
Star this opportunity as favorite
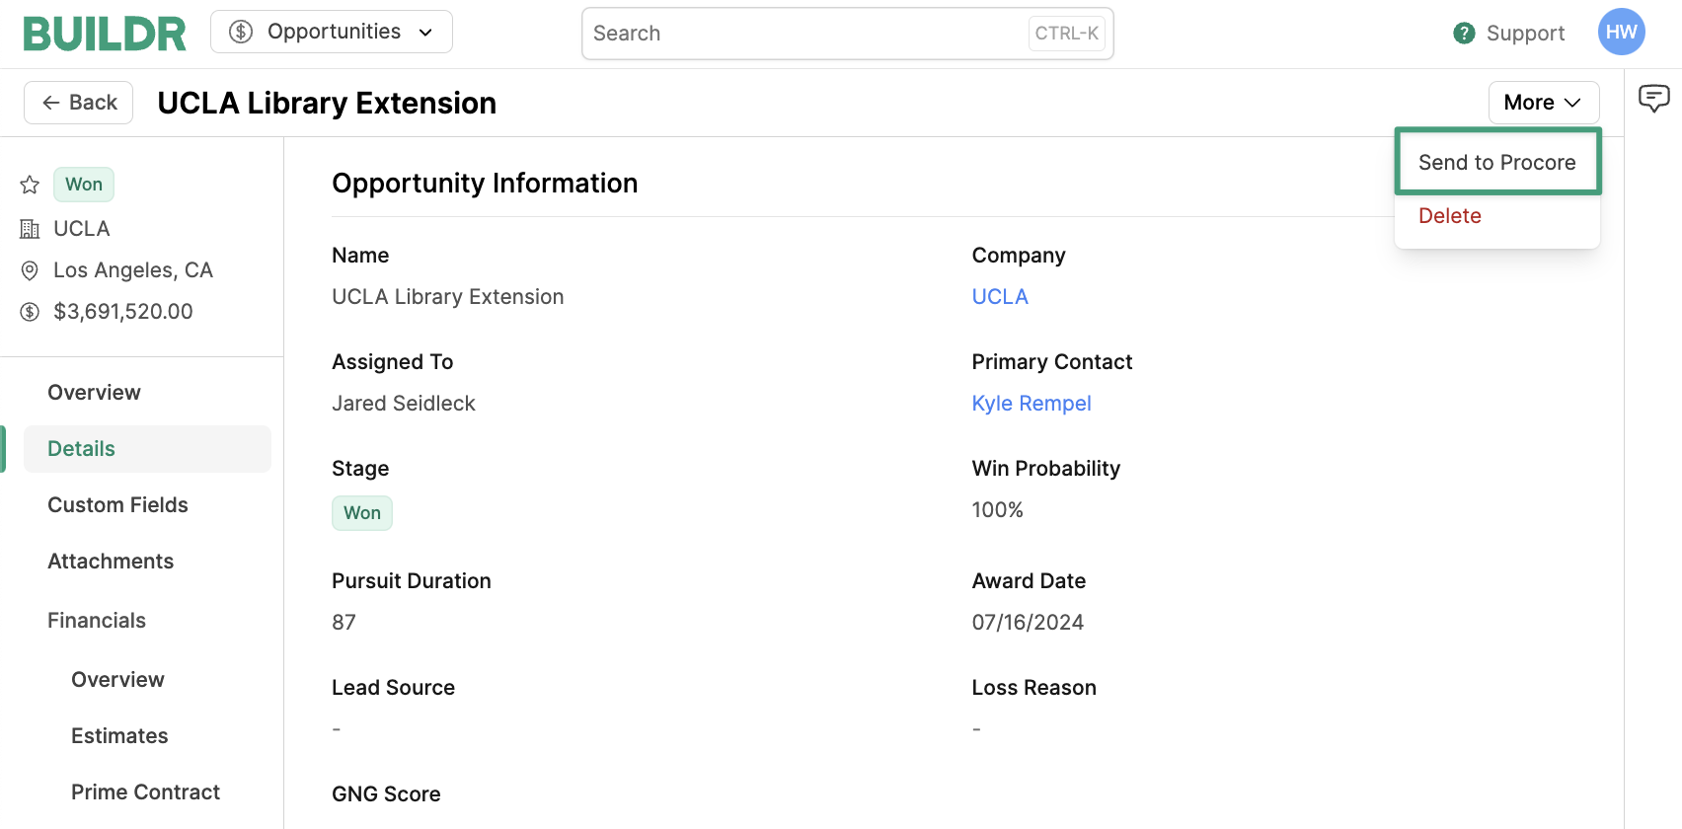pos(30,185)
